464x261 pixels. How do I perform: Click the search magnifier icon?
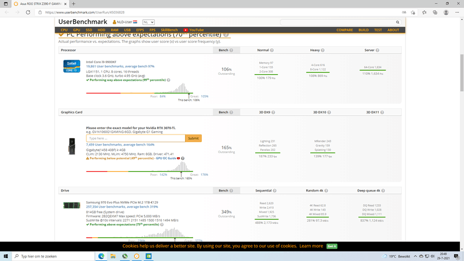pyautogui.click(x=397, y=22)
